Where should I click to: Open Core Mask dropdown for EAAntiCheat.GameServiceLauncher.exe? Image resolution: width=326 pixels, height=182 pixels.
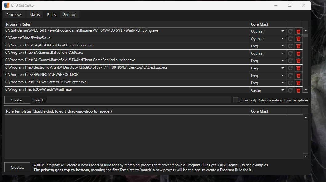coord(268,61)
